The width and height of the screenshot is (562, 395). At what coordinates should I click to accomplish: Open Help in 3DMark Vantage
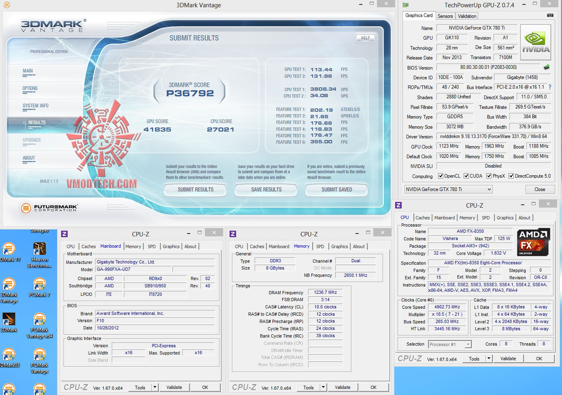(x=365, y=38)
